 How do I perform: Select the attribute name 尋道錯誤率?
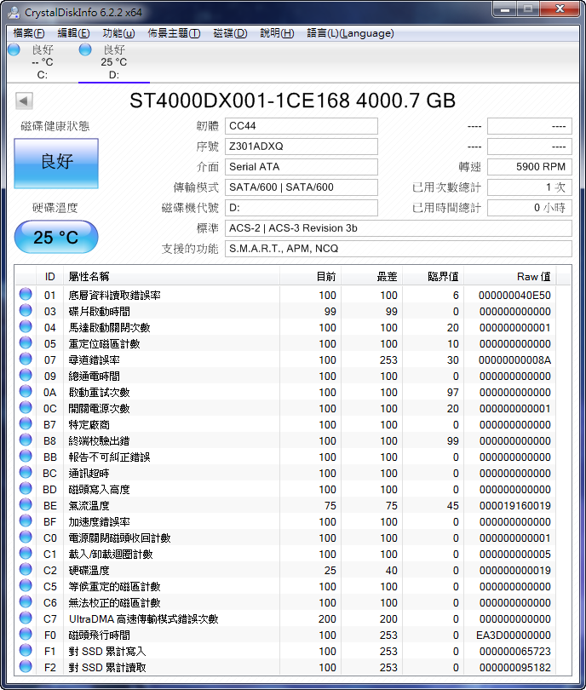point(95,360)
